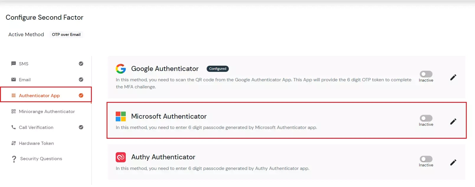
Task: Click the checkmark next to Call Verification
Action: [x=81, y=127]
